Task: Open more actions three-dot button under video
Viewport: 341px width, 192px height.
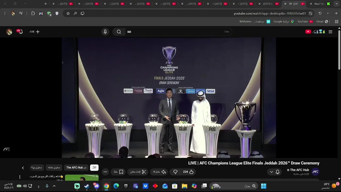Action: (x=105, y=172)
